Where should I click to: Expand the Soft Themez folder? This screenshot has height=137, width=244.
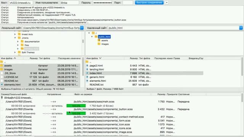tap(15, 53)
